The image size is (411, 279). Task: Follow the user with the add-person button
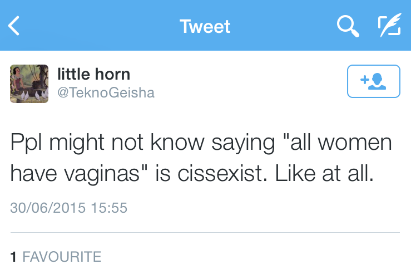[373, 81]
